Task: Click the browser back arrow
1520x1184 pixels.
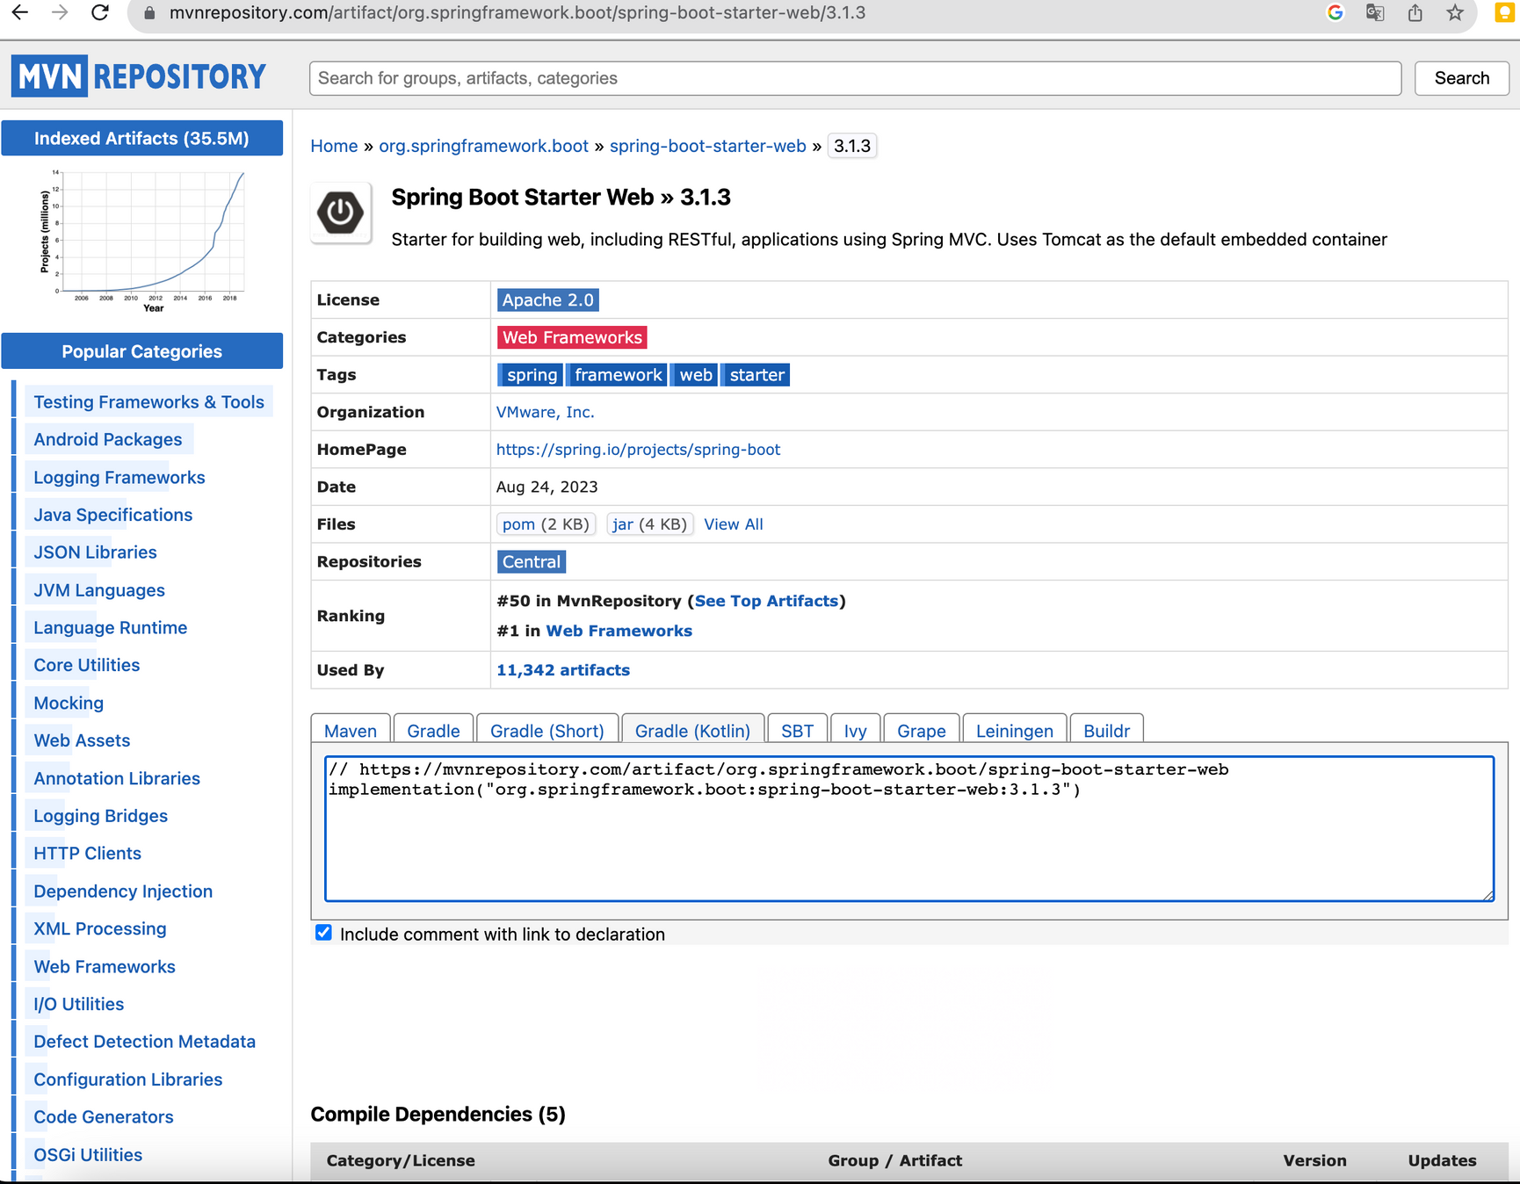Action: [x=20, y=12]
